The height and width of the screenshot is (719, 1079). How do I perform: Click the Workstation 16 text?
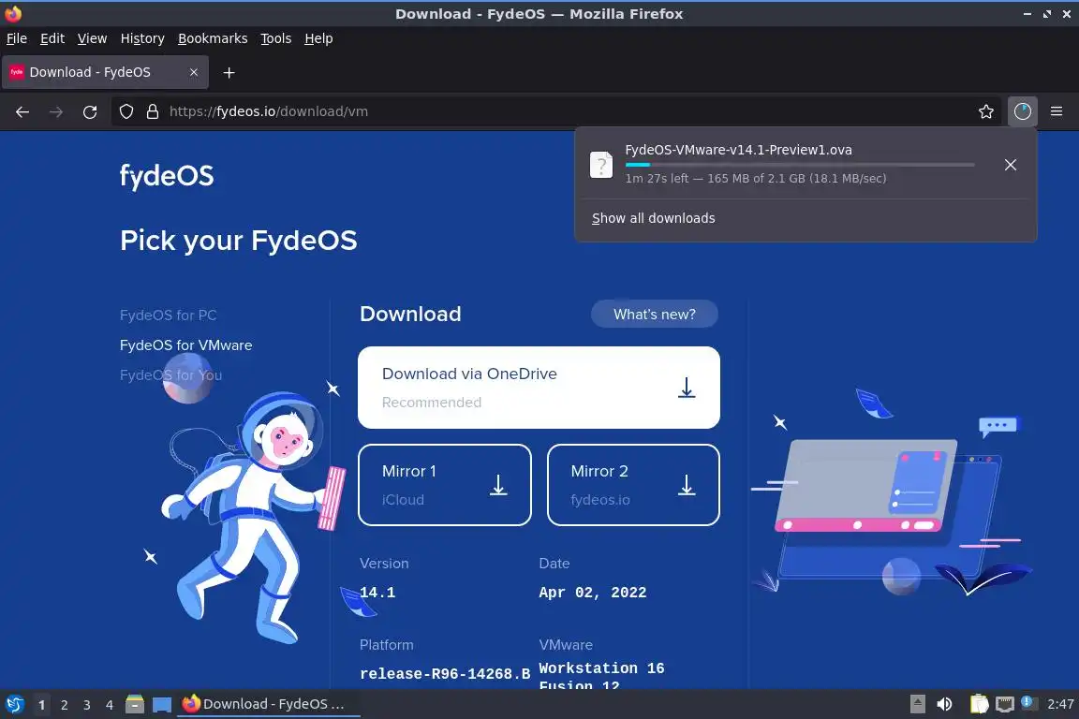tap(601, 668)
